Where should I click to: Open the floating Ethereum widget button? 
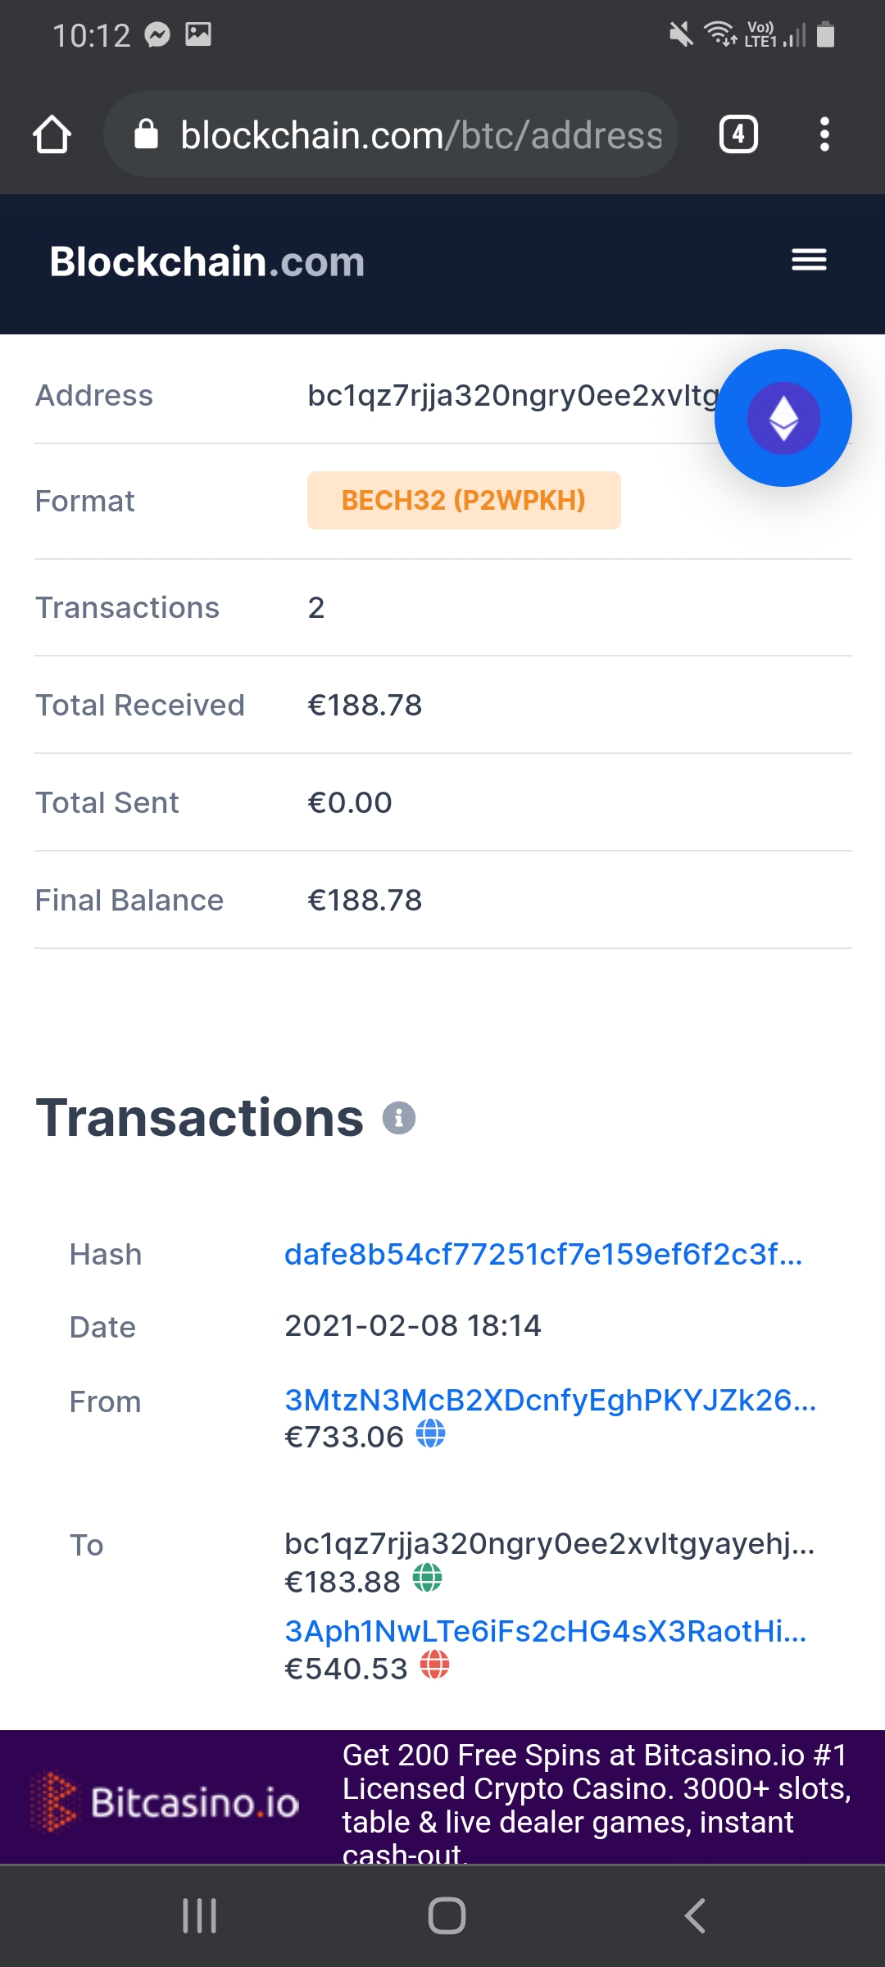pyautogui.click(x=783, y=417)
